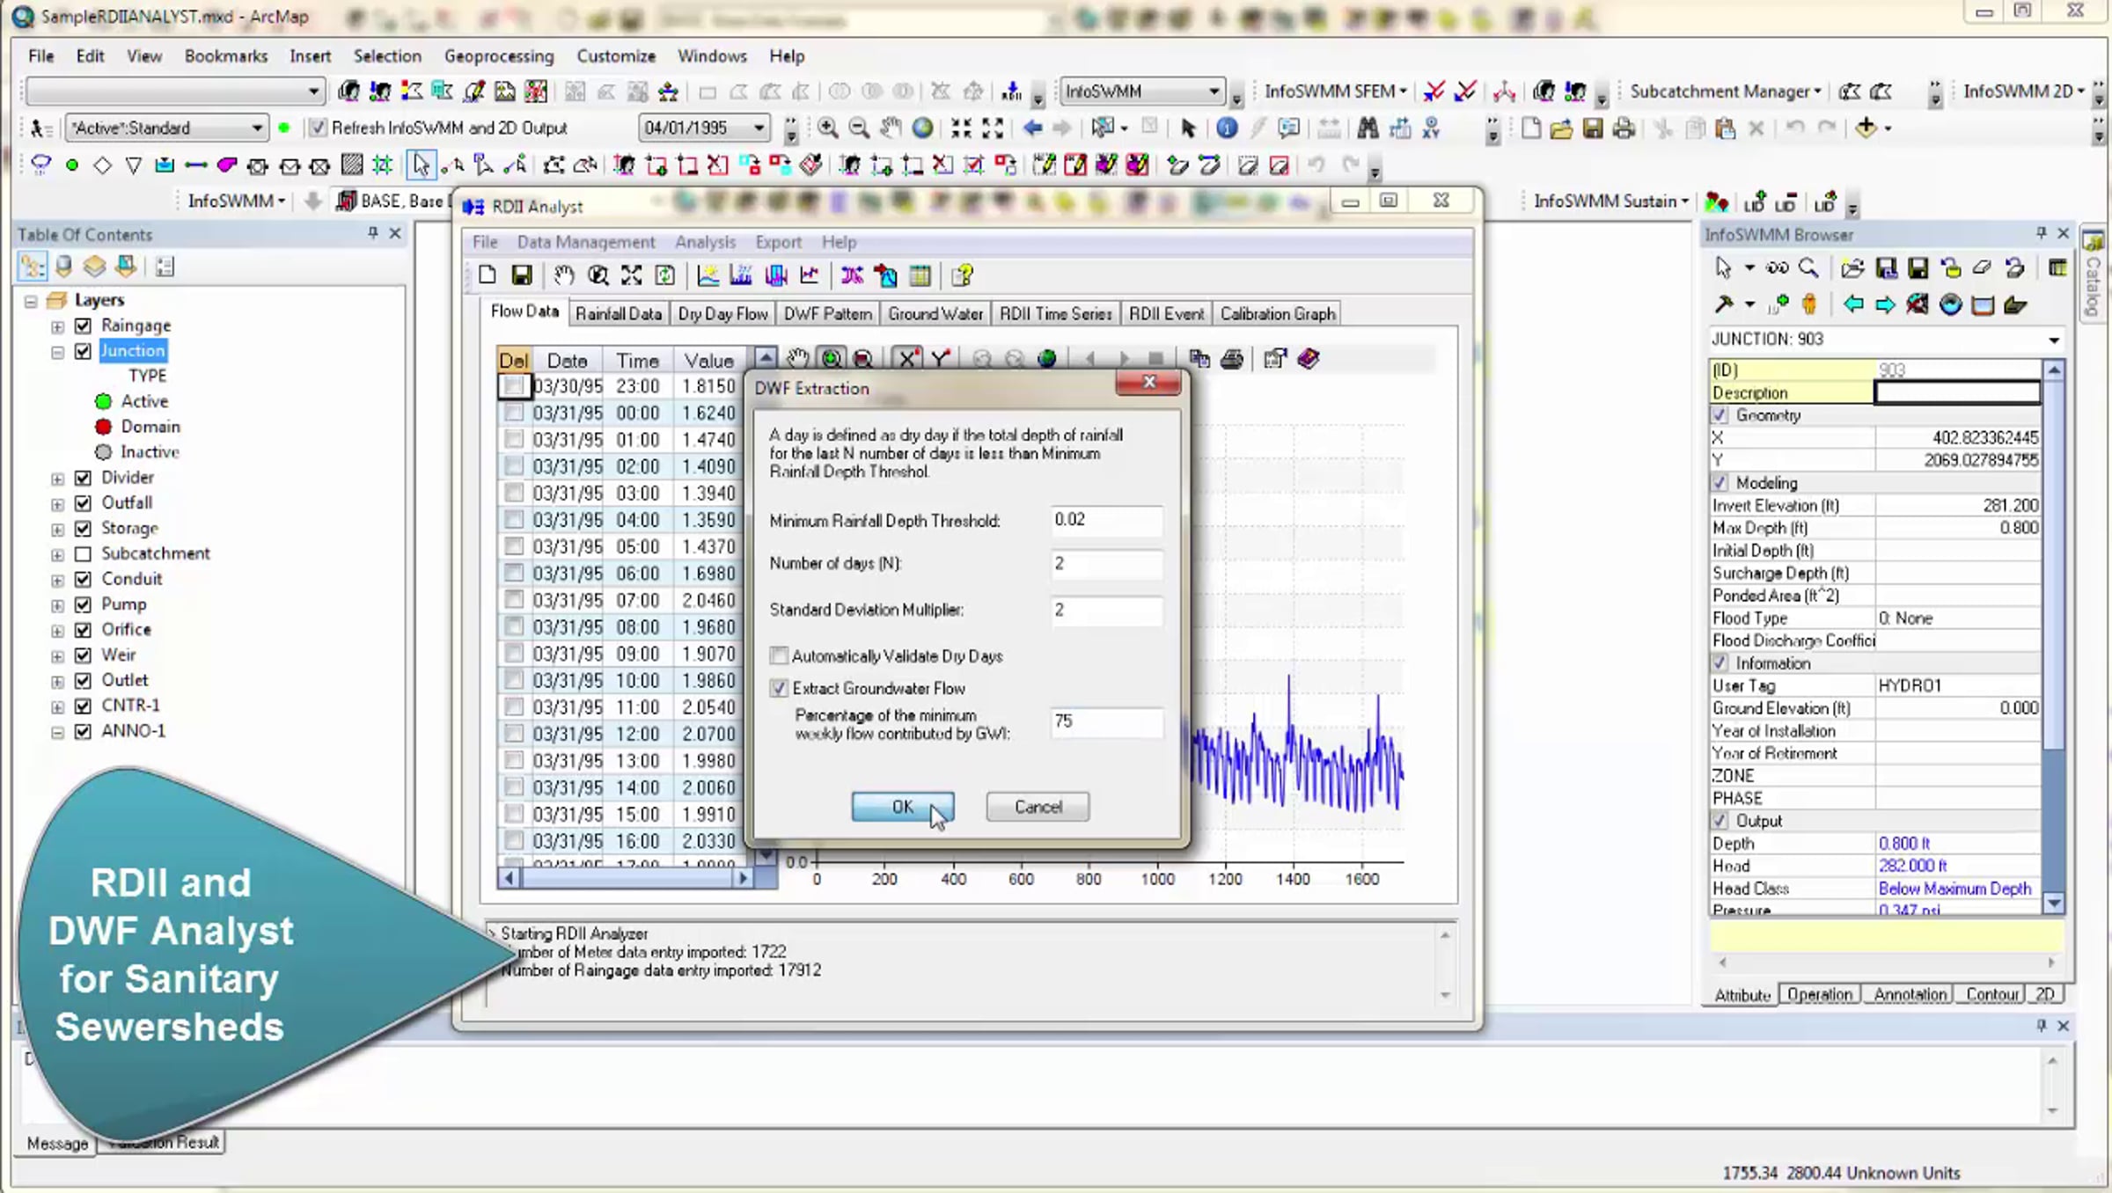
Task: Open the Export menu in RDII Analyst
Action: click(778, 242)
